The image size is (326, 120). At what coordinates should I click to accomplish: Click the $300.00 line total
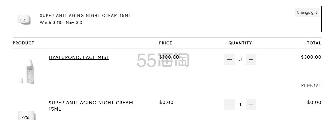click(311, 57)
